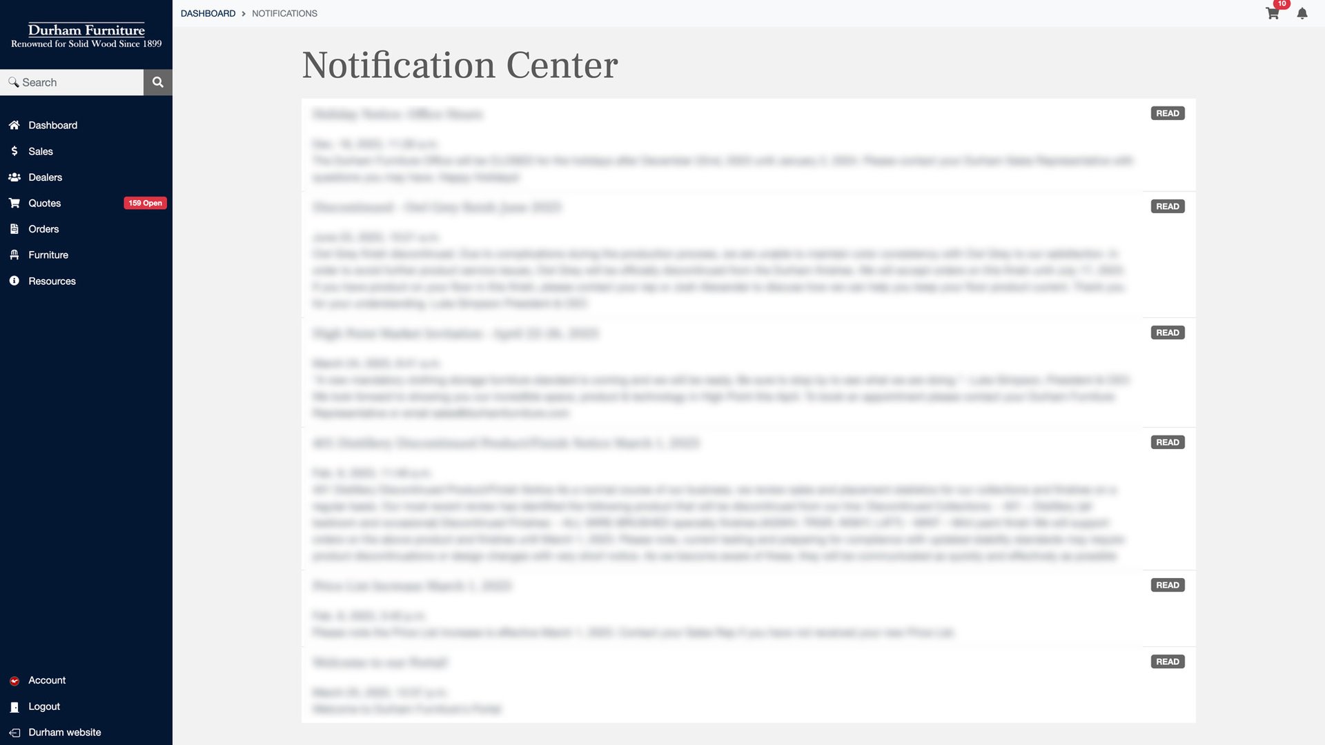Navigate to Dashboard menu item

point(86,125)
